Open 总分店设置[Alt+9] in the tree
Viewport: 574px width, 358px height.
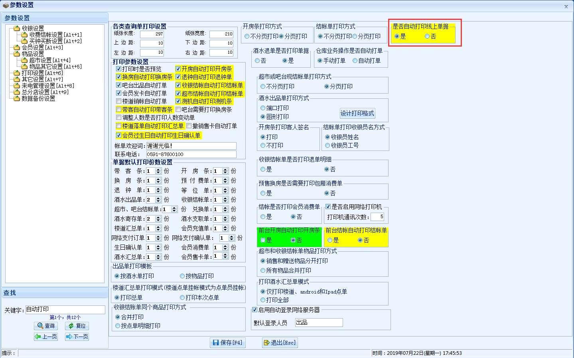click(x=45, y=92)
